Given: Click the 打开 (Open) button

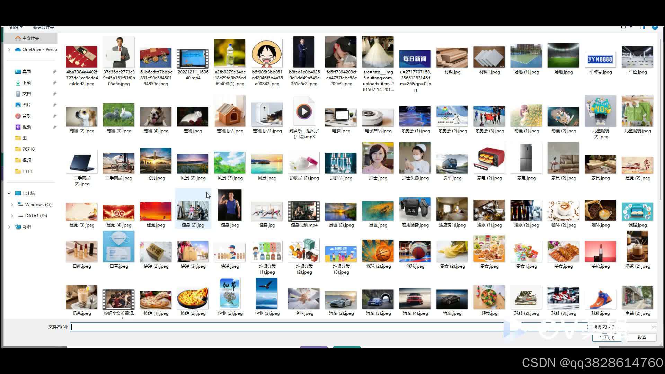Looking at the screenshot, I should coord(607,337).
